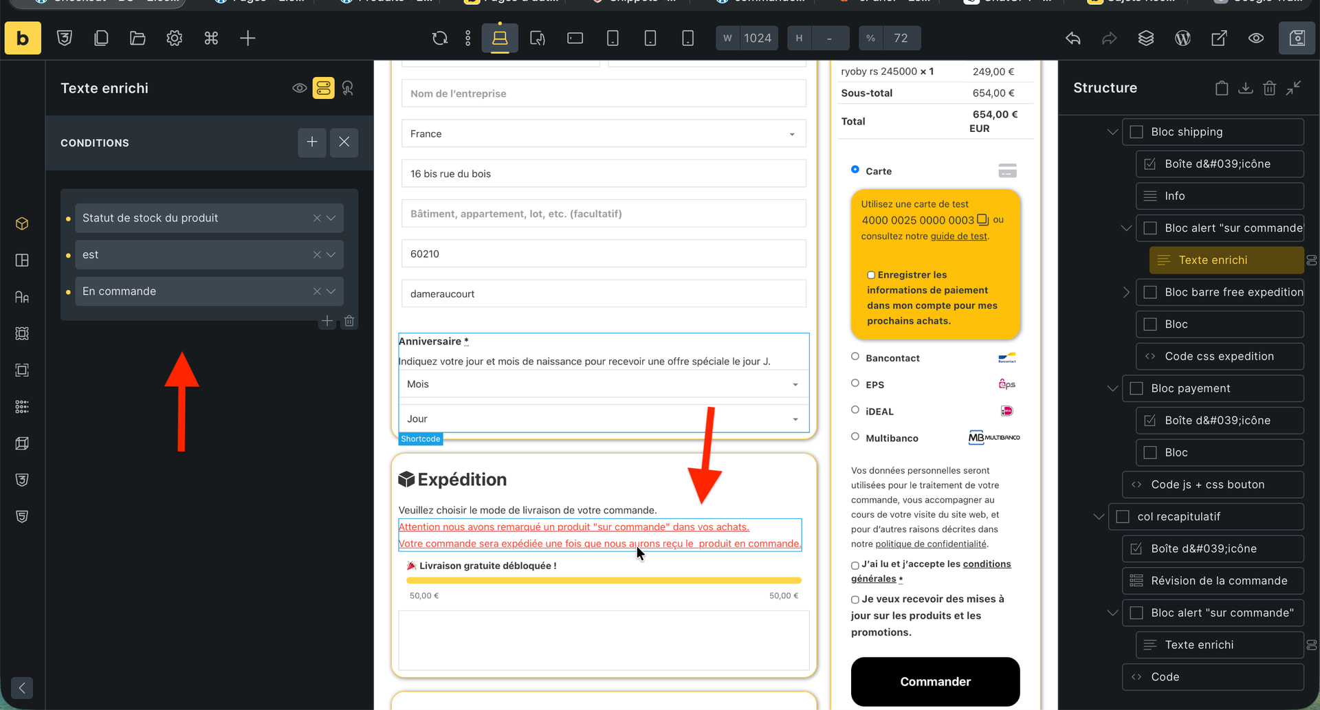Click the free shipping progress bar
Screen dimensions: 1320x710
click(x=603, y=581)
